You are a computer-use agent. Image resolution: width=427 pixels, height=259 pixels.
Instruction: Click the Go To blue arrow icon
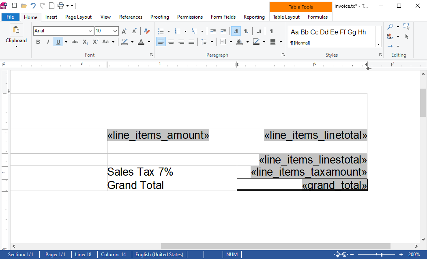390,46
